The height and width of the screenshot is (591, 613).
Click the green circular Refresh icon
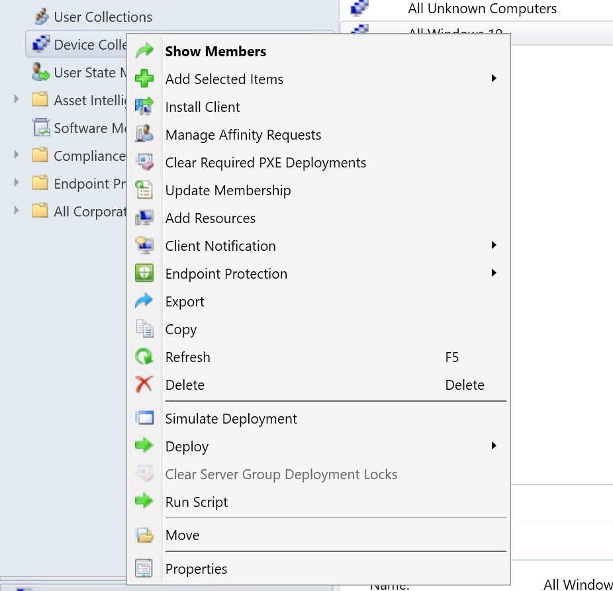coord(144,357)
